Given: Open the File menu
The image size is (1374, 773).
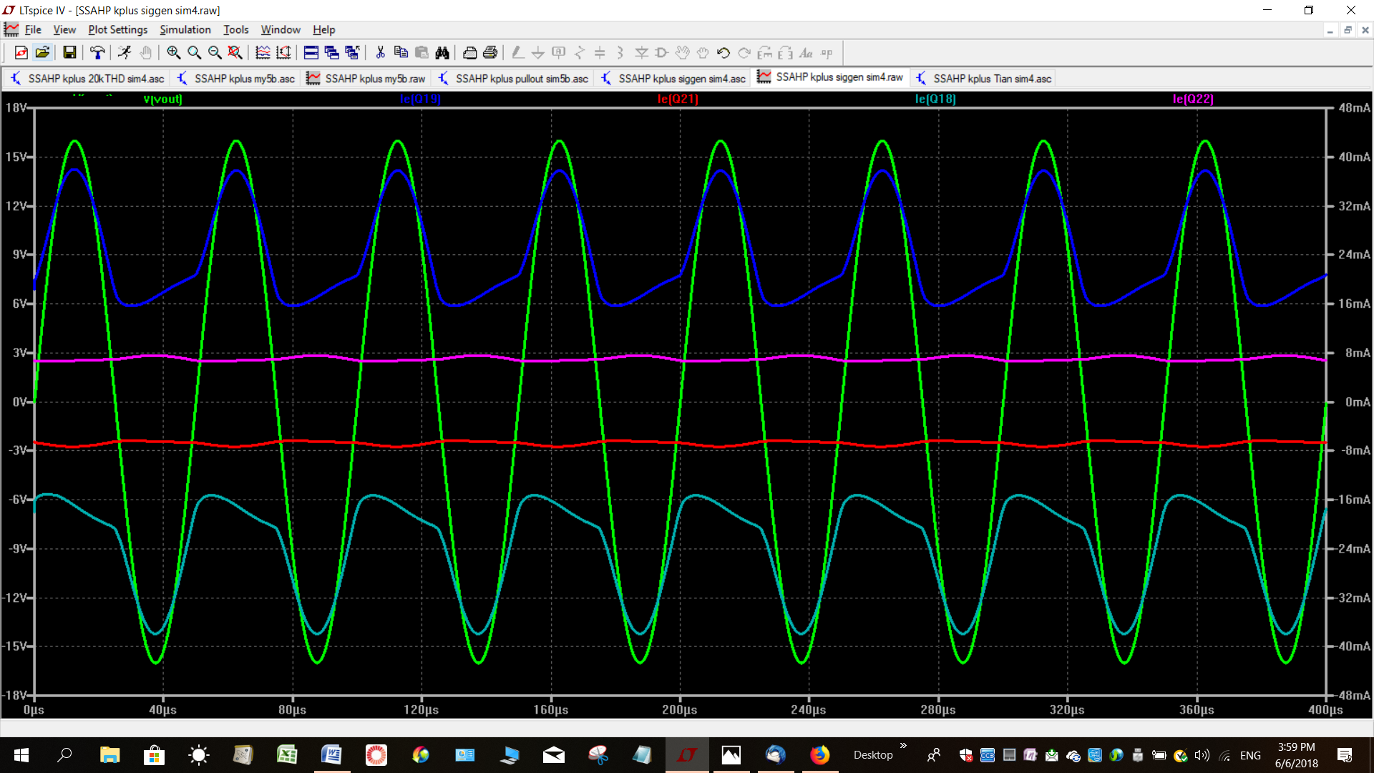Looking at the screenshot, I should click(33, 29).
